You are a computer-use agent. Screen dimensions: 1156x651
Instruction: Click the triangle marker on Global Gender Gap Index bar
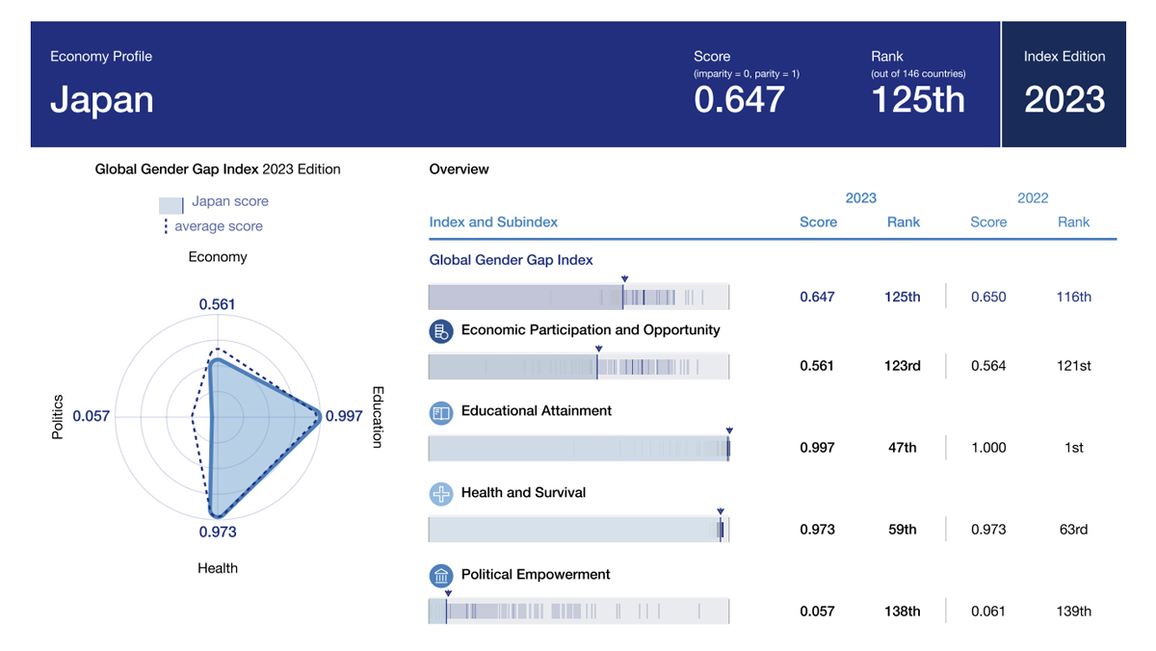(x=624, y=279)
